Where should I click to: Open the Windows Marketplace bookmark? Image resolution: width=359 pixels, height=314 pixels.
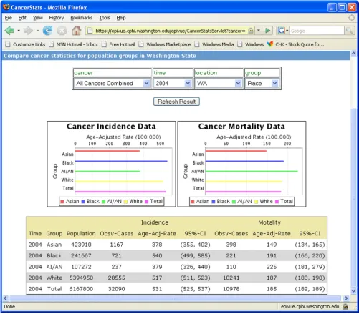coord(165,44)
